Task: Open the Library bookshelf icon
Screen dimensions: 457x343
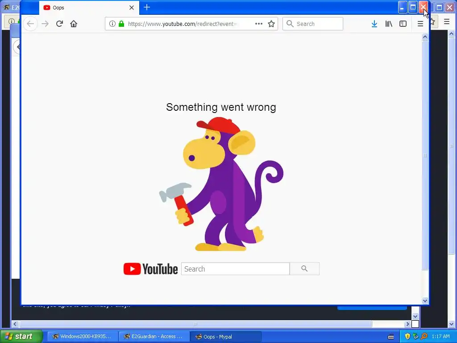Action: [389, 24]
